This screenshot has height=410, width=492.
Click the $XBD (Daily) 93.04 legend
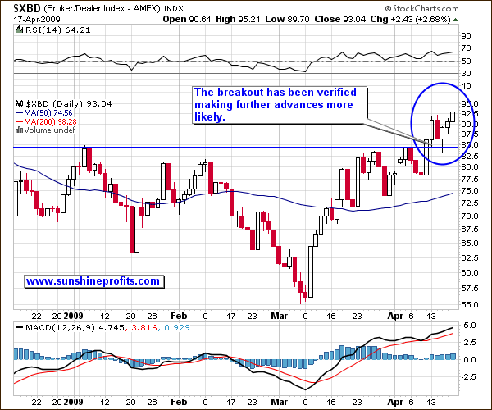[x=68, y=104]
